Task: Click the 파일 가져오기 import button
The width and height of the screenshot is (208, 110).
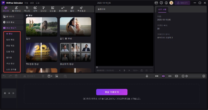Action: [112, 92]
